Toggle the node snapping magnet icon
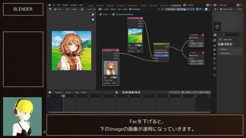 coord(198,9)
